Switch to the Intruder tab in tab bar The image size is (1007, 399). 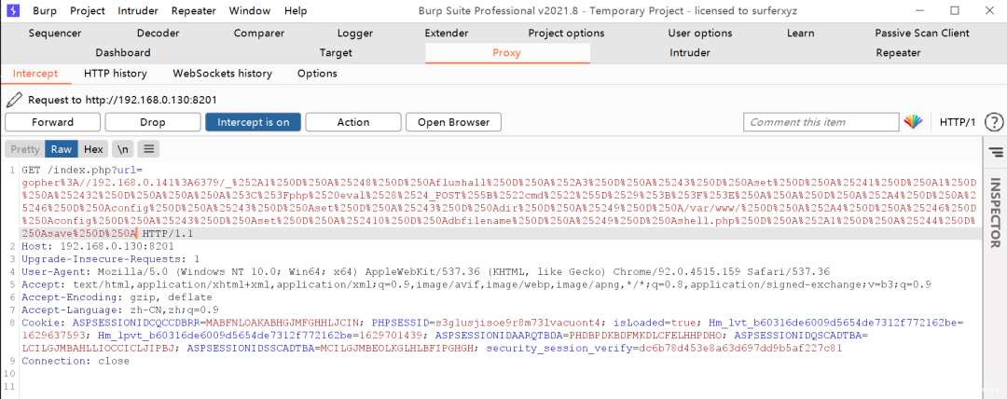(690, 53)
